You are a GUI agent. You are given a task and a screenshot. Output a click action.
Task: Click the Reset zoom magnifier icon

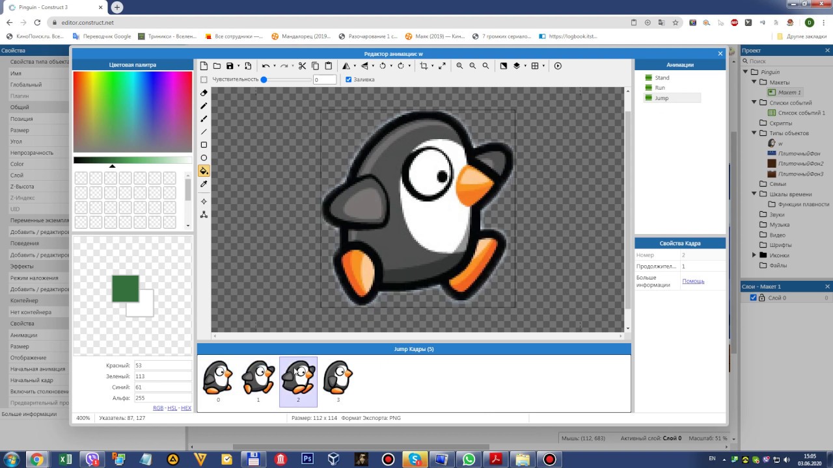[x=485, y=66]
